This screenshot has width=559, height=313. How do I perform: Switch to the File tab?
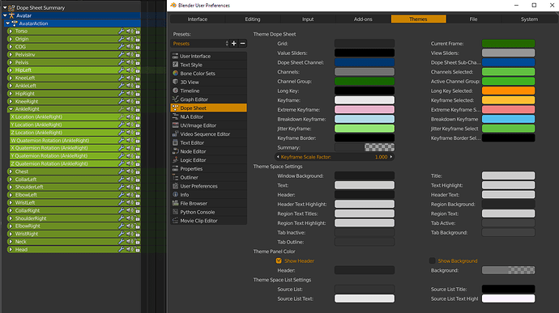473,19
